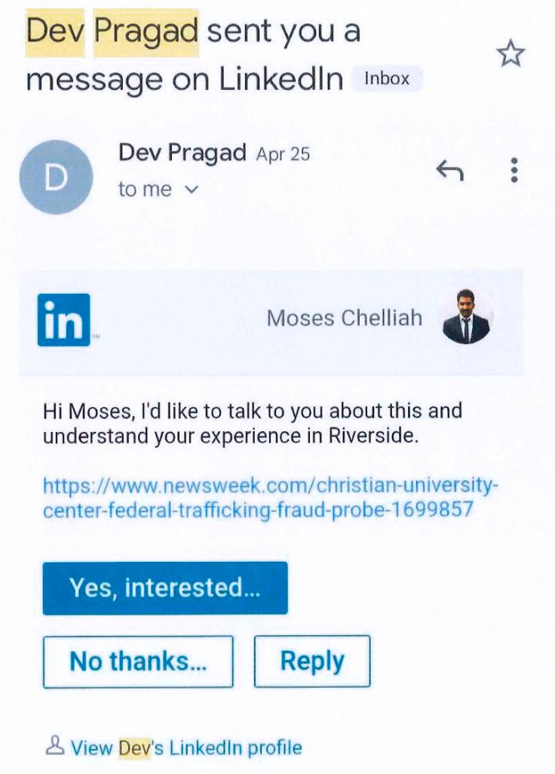Select sender name Dev Pragad

click(182, 153)
